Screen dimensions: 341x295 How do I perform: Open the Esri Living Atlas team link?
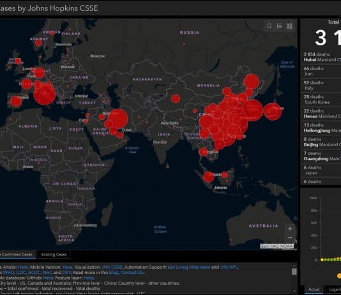(189, 267)
